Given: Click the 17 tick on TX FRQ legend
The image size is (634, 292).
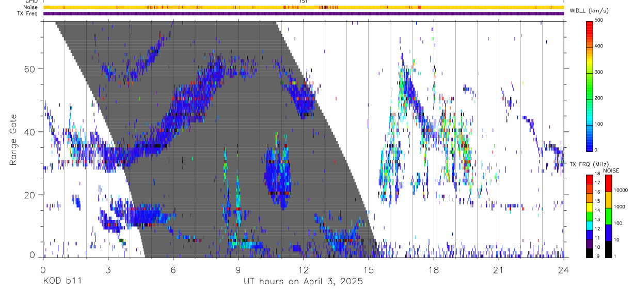Looking at the screenshot, I should click(x=598, y=183).
